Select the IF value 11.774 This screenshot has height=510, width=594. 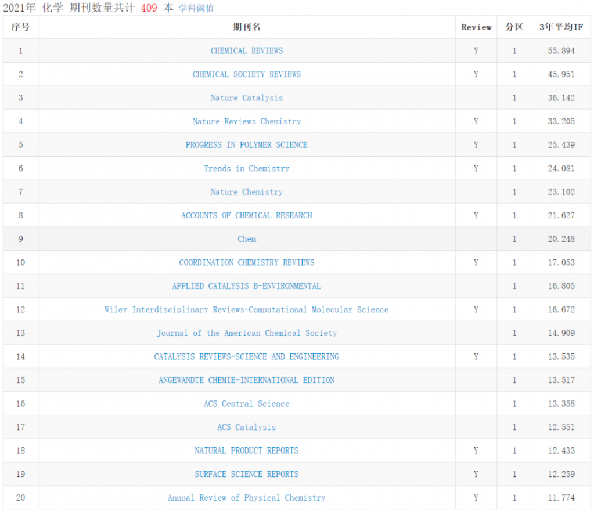pos(561,497)
